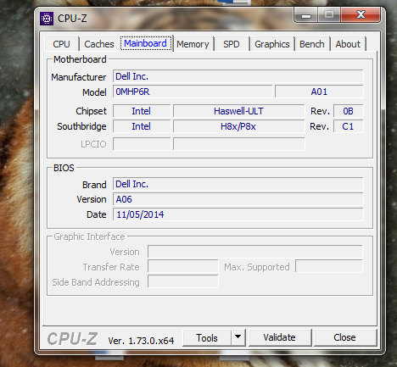Click the Close button at bottom
The height and width of the screenshot is (367, 397).
click(344, 337)
